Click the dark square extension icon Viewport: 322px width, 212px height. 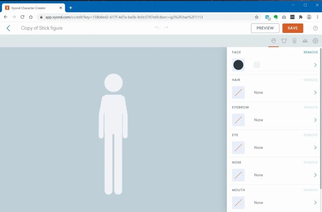point(292,17)
